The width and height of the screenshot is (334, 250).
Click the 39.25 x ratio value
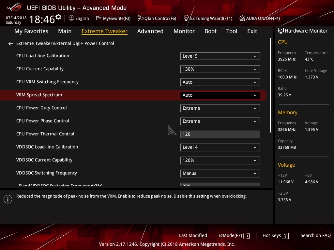284,95
